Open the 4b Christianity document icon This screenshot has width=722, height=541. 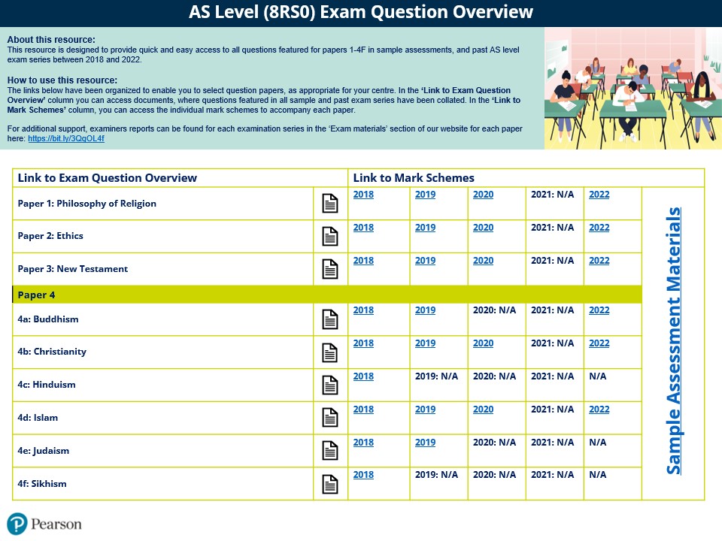tap(330, 352)
